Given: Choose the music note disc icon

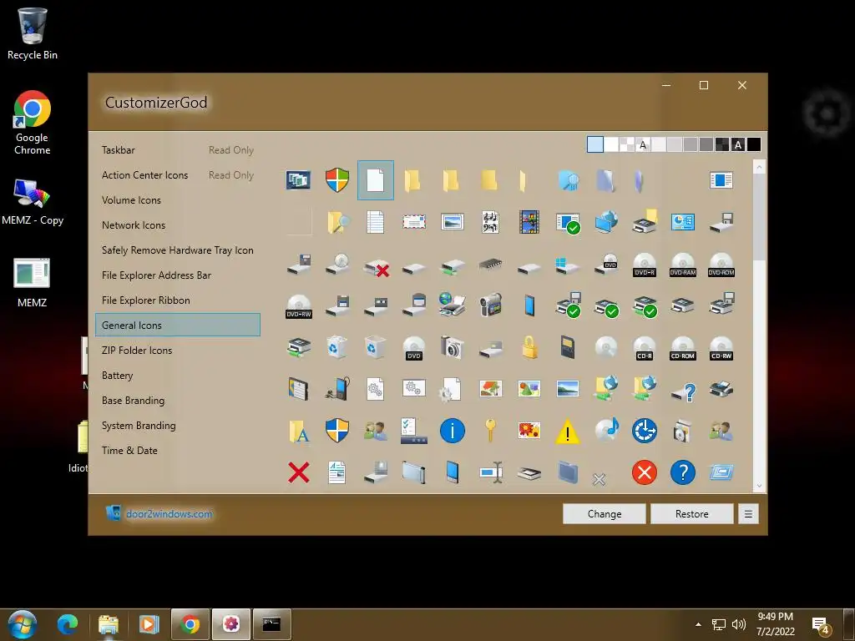Looking at the screenshot, I should [x=606, y=430].
